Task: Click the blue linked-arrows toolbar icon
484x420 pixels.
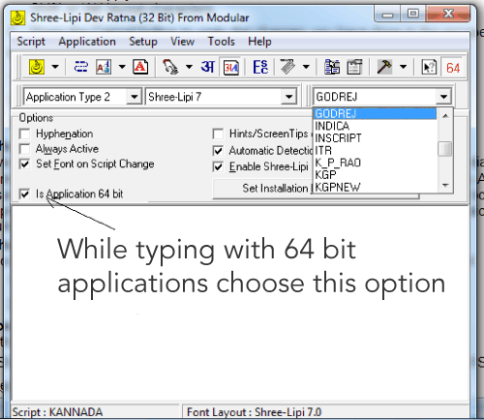Action: pyautogui.click(x=80, y=67)
